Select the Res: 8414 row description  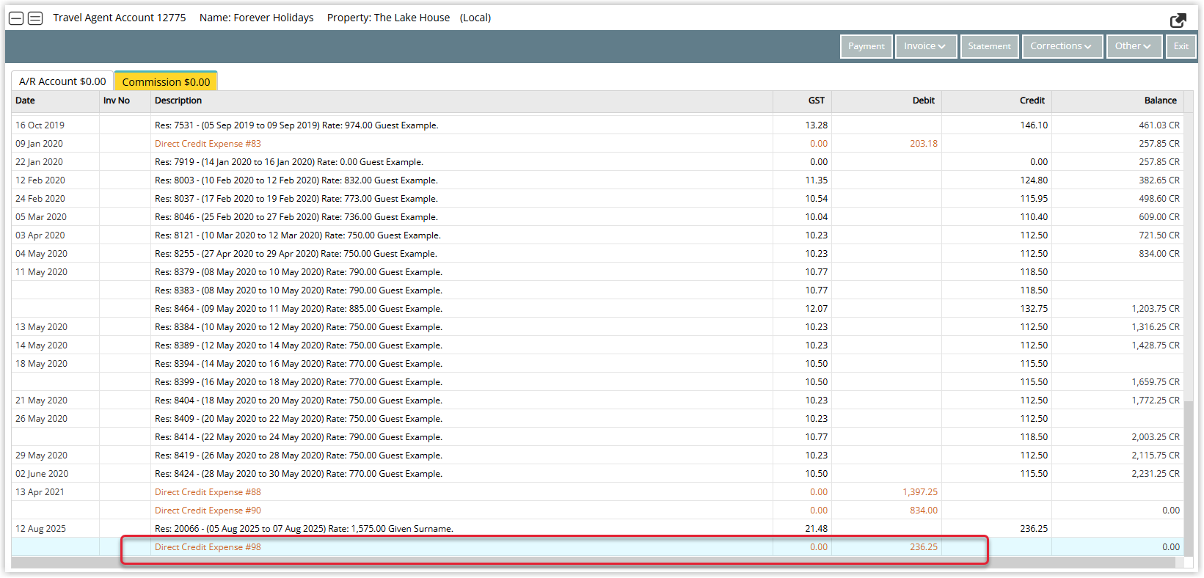(x=299, y=437)
